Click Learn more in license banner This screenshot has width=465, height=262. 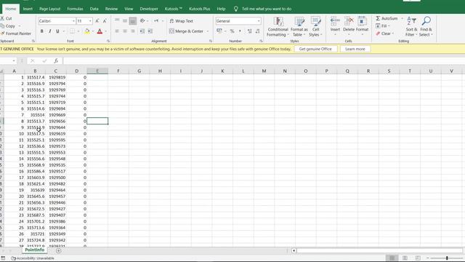(x=355, y=49)
